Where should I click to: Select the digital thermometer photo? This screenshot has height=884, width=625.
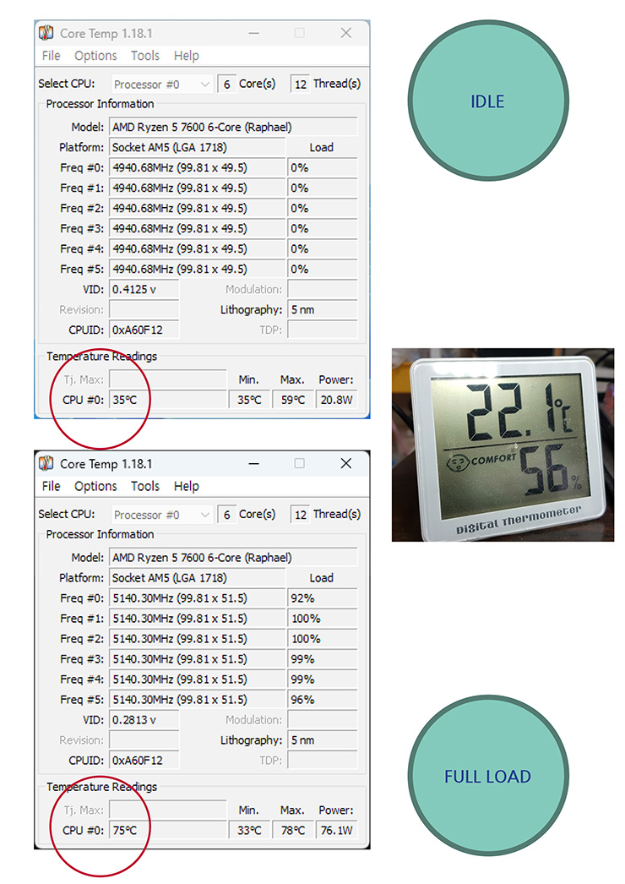[x=504, y=445]
